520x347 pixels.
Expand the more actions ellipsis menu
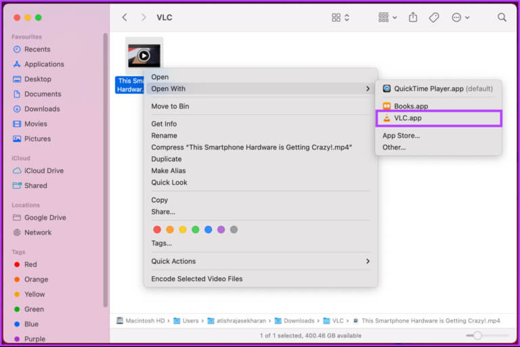[x=460, y=18]
